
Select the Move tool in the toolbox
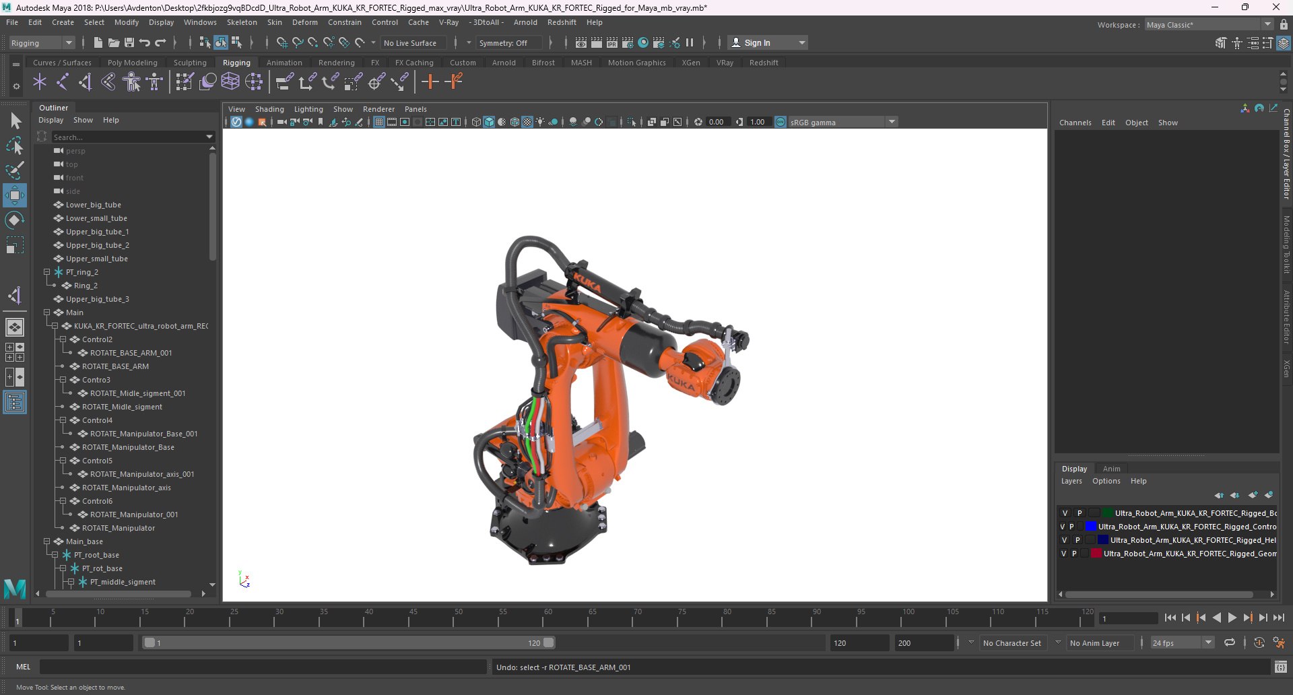point(14,195)
